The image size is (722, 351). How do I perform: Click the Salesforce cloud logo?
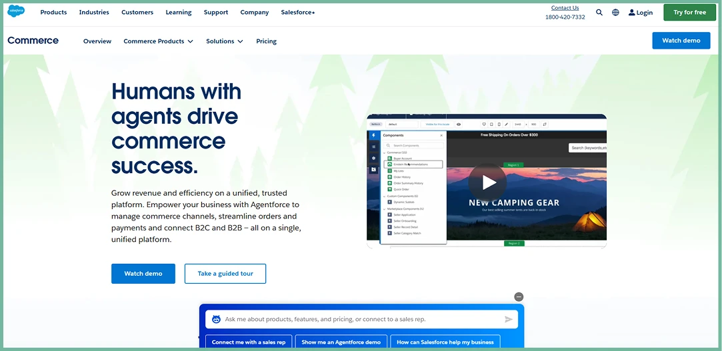point(16,11)
